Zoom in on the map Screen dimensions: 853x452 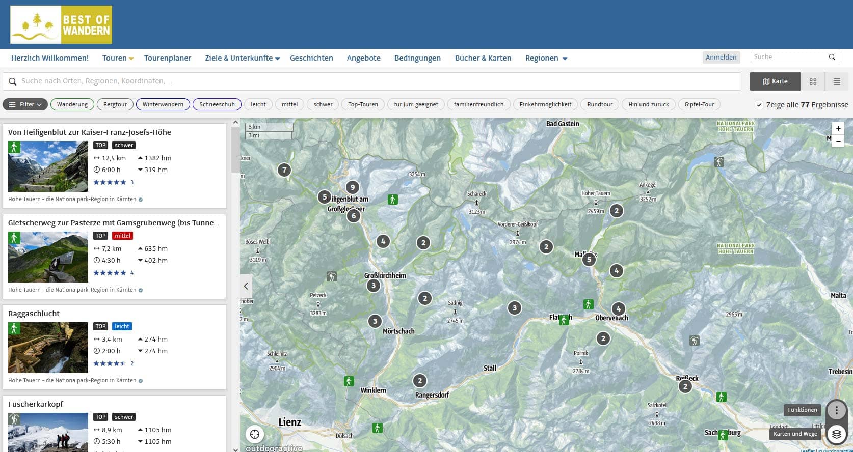tap(838, 128)
